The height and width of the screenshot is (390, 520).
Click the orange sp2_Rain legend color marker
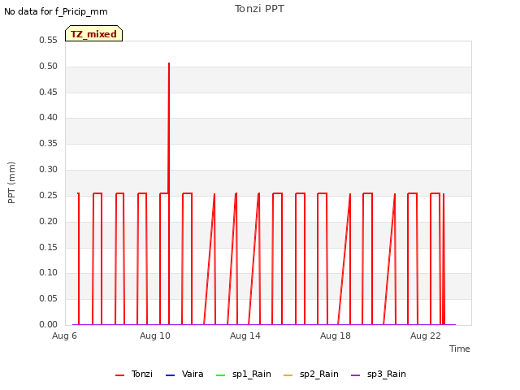[288, 375]
